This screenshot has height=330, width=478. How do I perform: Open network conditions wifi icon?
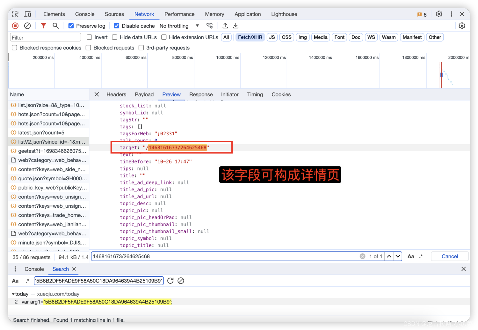209,26
